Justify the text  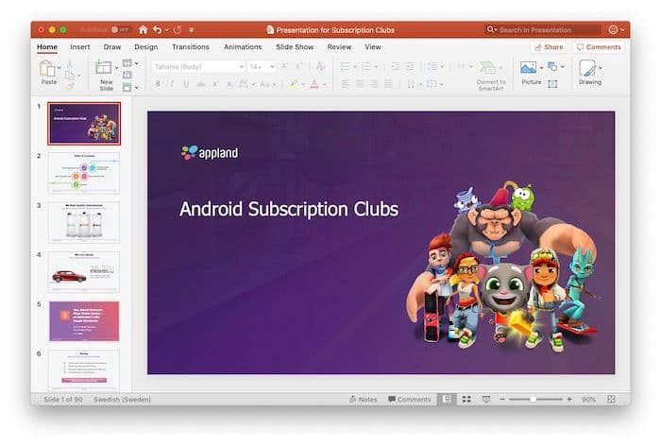[x=388, y=84]
